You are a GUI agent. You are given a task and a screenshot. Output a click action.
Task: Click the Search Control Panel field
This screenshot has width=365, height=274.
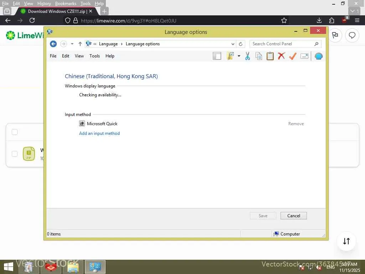point(286,44)
